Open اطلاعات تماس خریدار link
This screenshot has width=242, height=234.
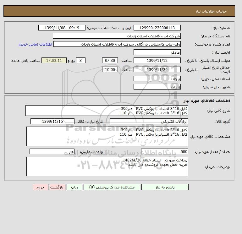coord(35,44)
